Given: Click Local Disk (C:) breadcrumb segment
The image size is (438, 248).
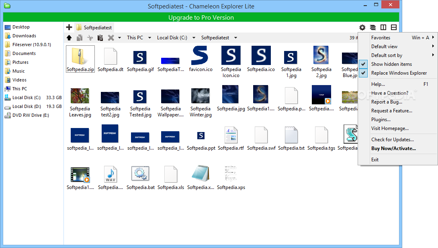Looking at the screenshot, I should pyautogui.click(x=172, y=38).
